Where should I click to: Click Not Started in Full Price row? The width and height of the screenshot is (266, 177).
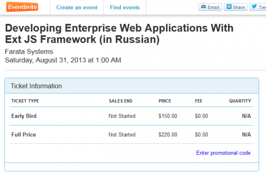pyautogui.click(x=122, y=135)
